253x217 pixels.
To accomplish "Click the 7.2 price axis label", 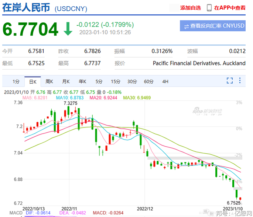I will coord(19,126).
